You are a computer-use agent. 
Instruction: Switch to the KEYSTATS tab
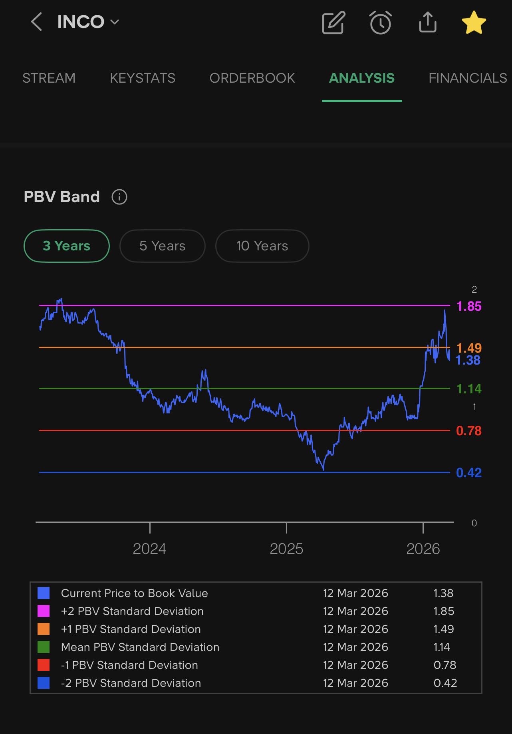143,78
